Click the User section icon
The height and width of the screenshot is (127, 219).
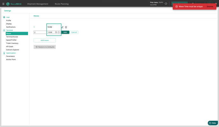[x=4, y=17]
